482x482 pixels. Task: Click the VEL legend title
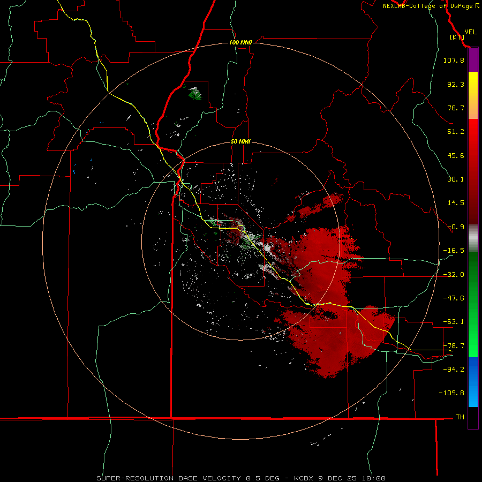(x=471, y=32)
